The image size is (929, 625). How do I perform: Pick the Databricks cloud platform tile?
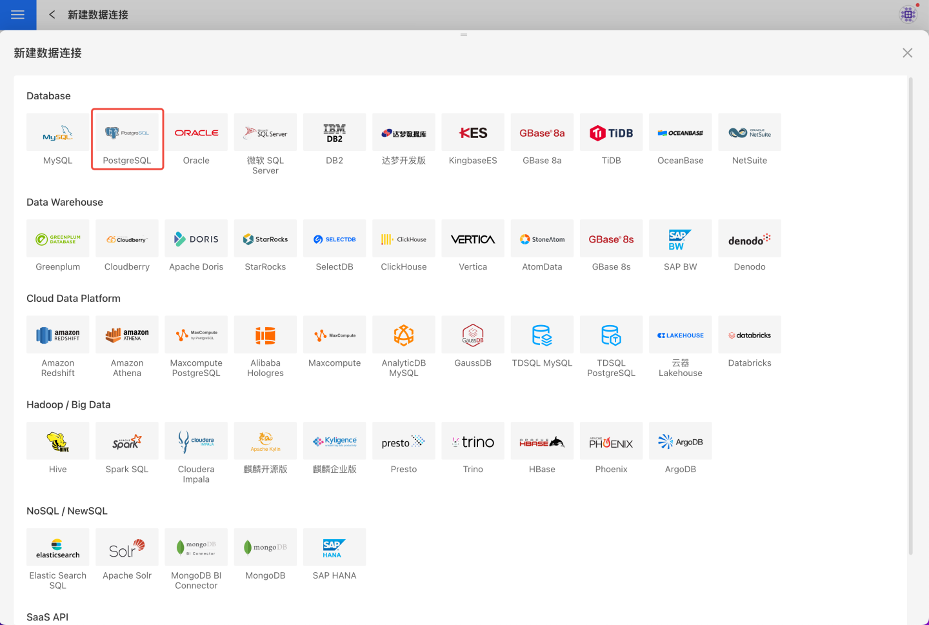(750, 335)
